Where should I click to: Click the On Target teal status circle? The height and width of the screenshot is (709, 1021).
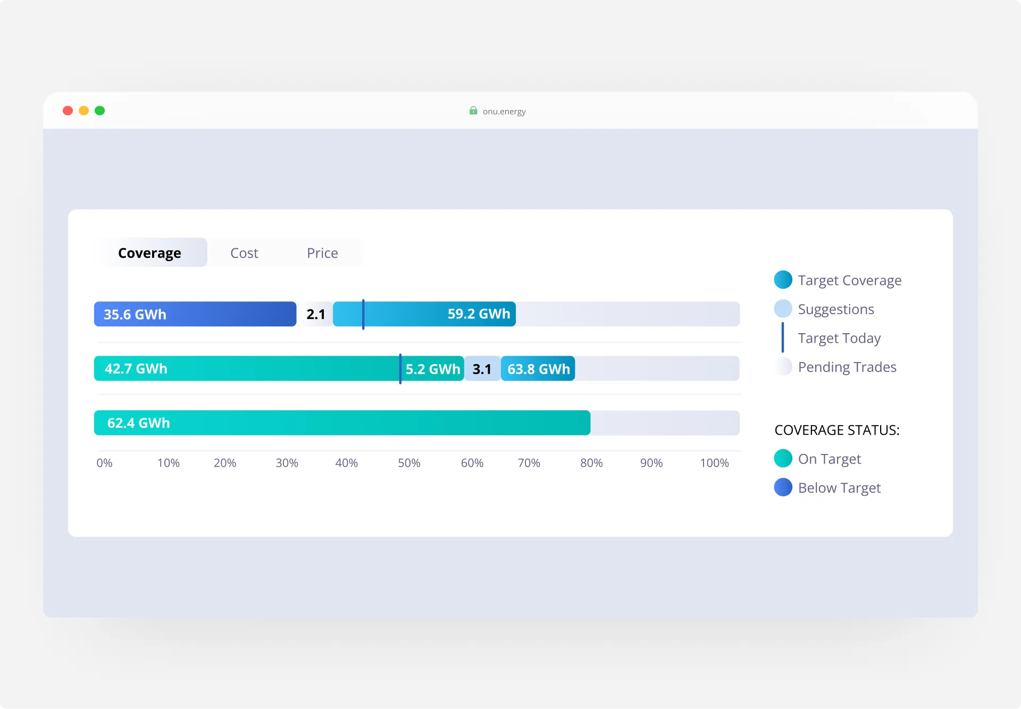click(783, 458)
